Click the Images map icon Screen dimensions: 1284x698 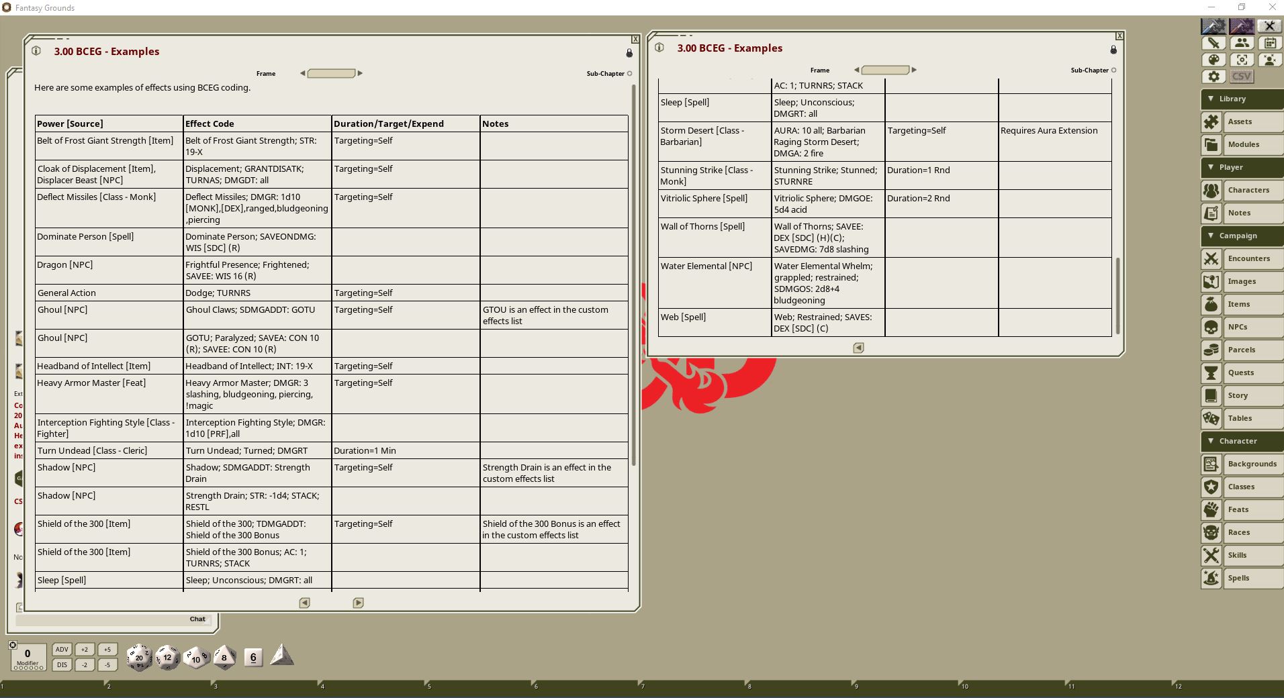[1211, 281]
